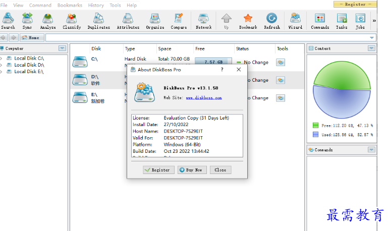Image resolution: width=388 pixels, height=231 pixels.
Task: Click the green Free legend swatch
Action: [315, 126]
